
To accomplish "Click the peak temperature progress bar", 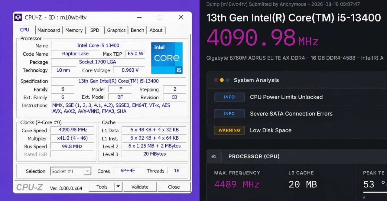I will (x=375, y=192).
